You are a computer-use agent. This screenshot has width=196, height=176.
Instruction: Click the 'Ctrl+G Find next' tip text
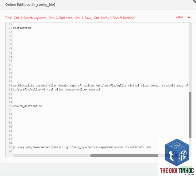point(60,18)
